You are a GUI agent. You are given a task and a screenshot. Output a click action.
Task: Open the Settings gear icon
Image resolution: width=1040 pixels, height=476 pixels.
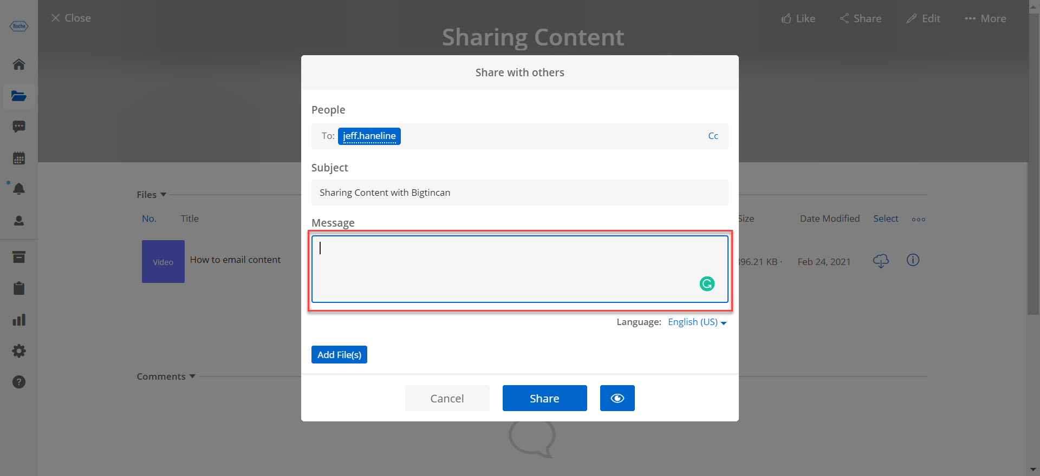pos(19,351)
